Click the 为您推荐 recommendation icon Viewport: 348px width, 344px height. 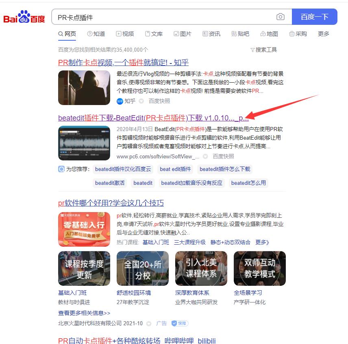(61, 169)
